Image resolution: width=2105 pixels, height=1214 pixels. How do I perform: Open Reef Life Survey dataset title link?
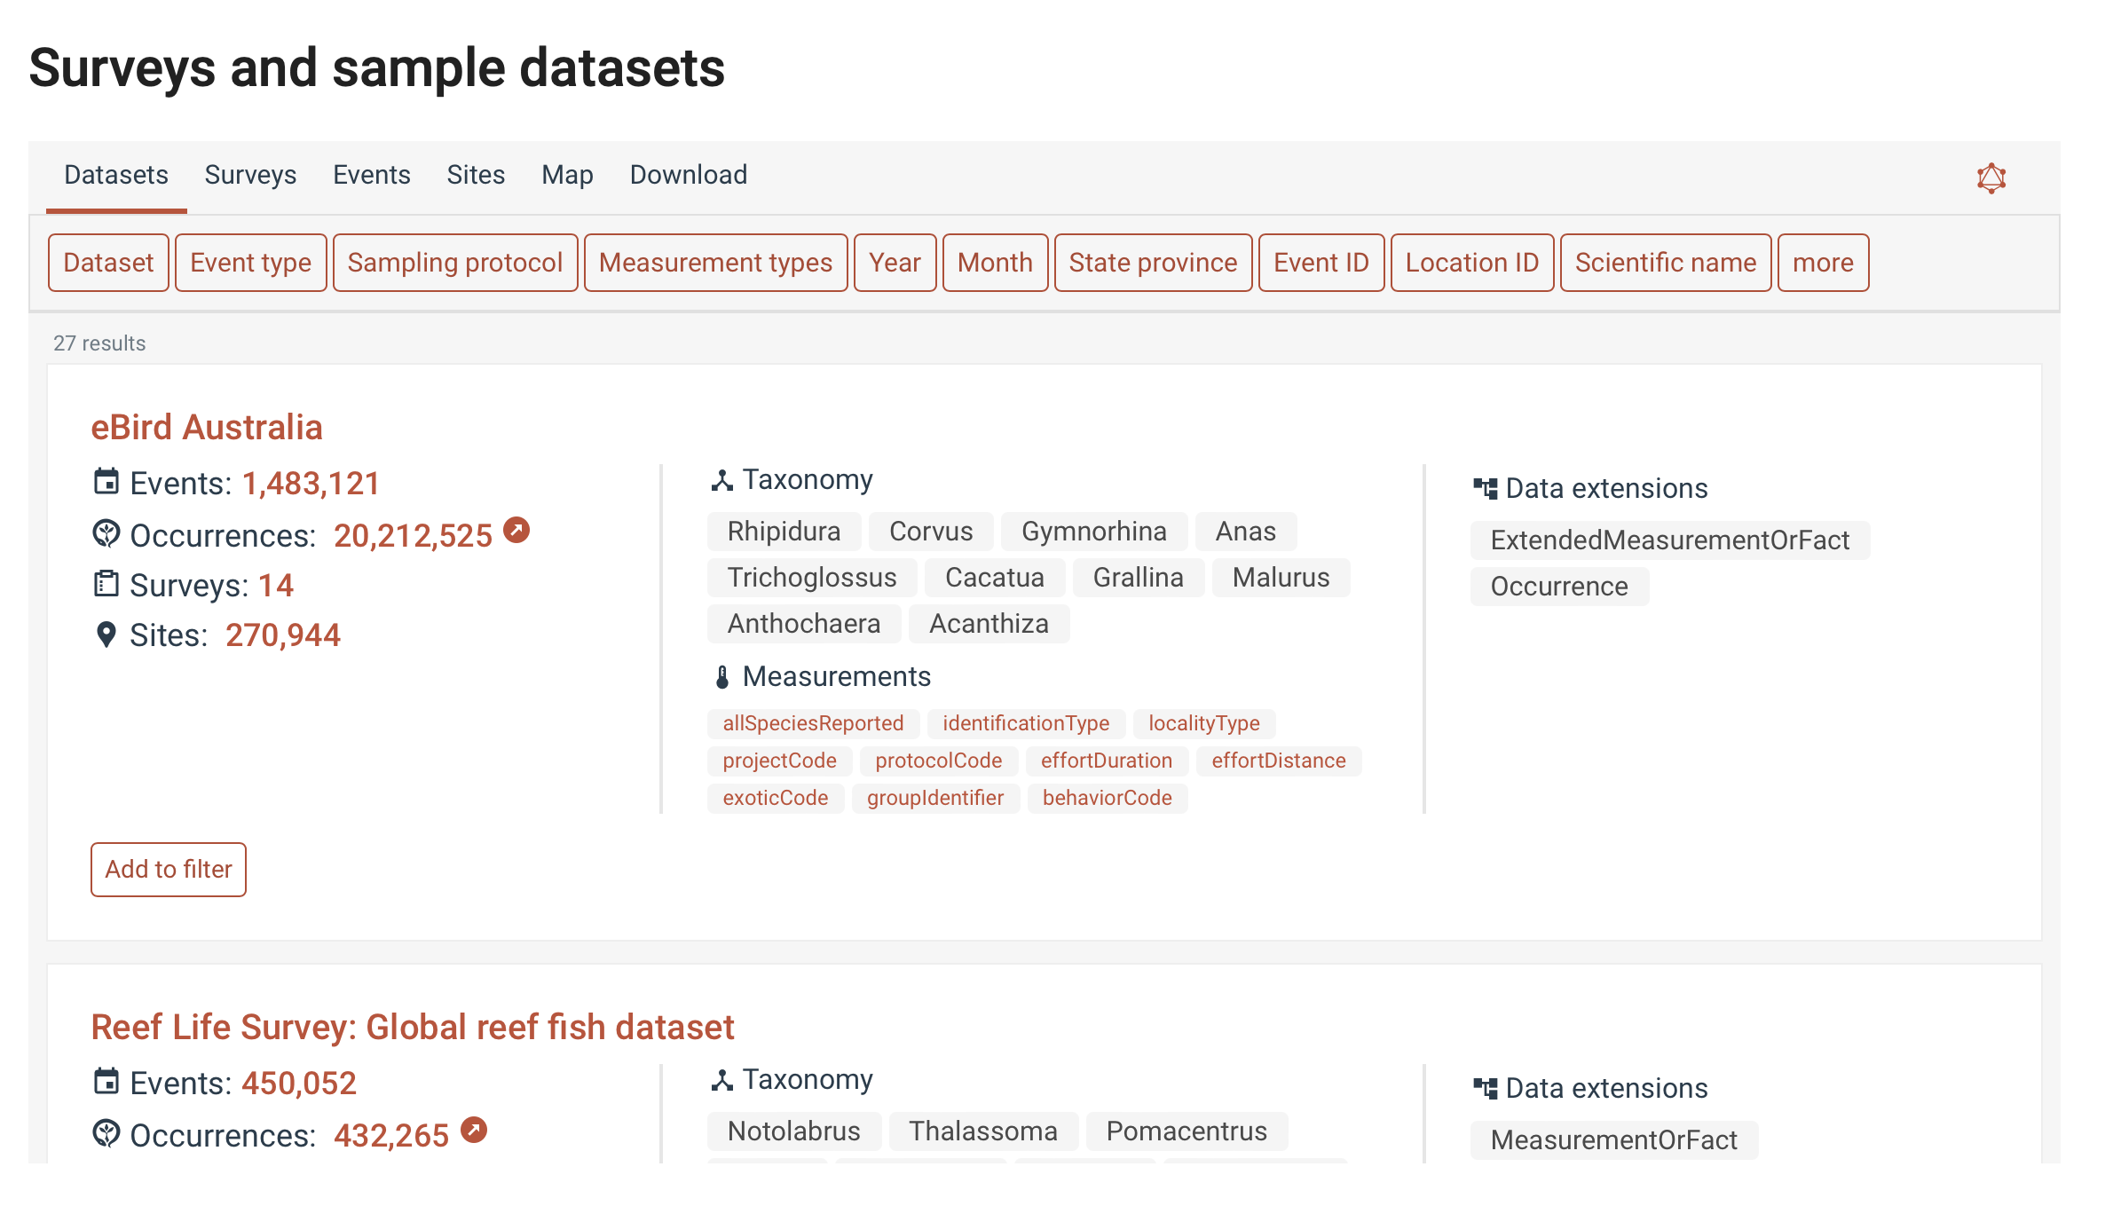click(x=413, y=1027)
